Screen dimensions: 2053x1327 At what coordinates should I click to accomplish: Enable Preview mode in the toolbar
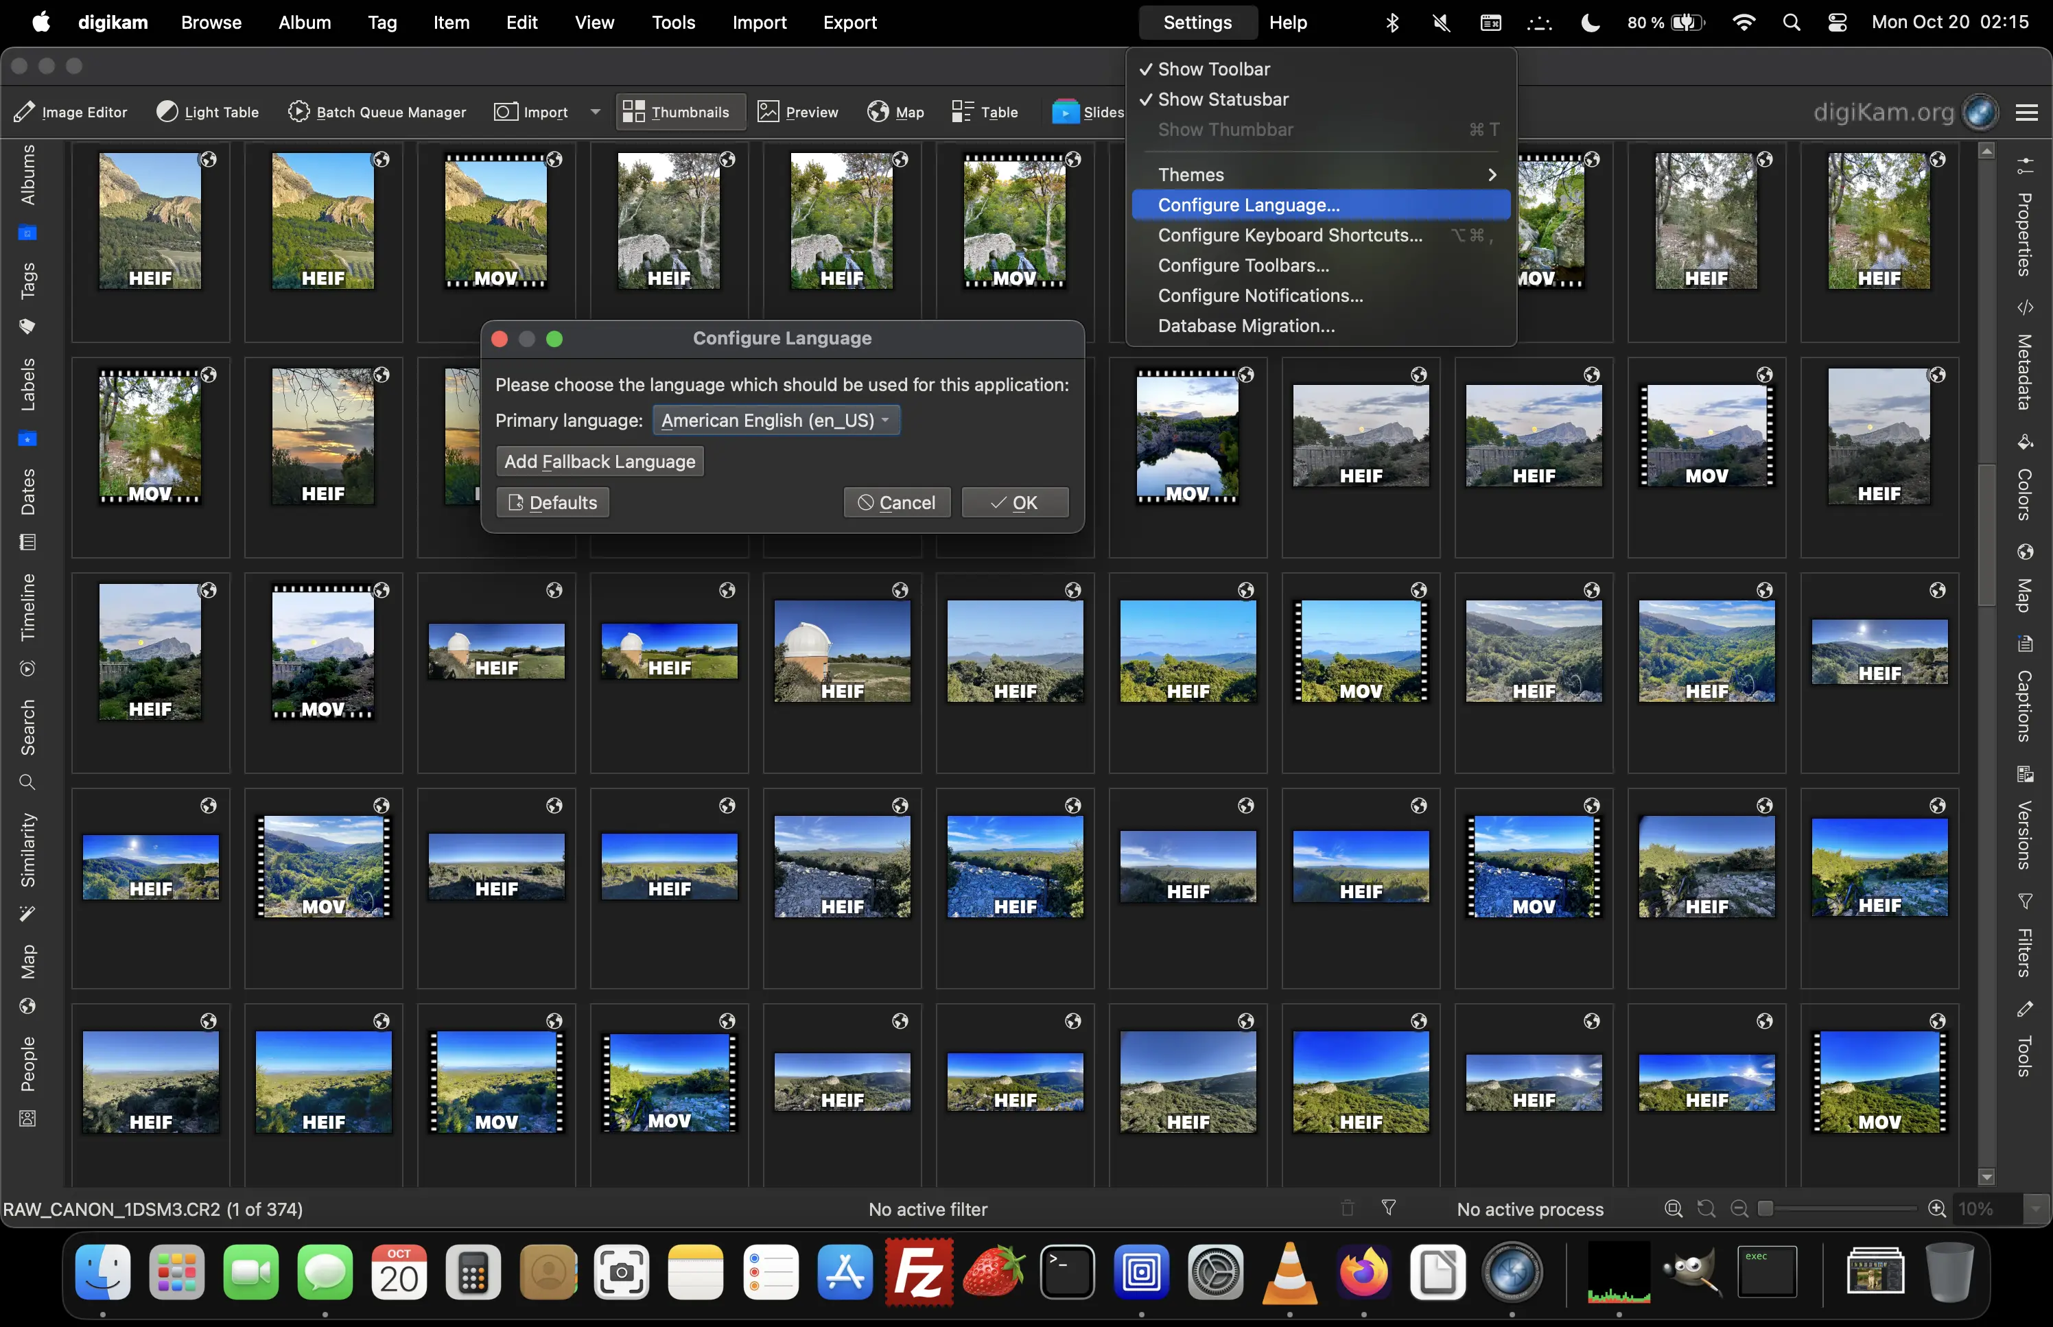[797, 111]
